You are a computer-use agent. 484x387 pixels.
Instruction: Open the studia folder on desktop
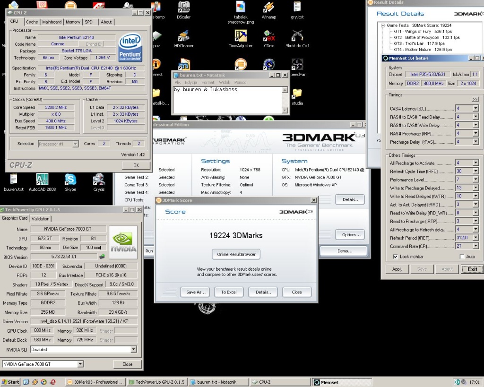tap(297, 96)
